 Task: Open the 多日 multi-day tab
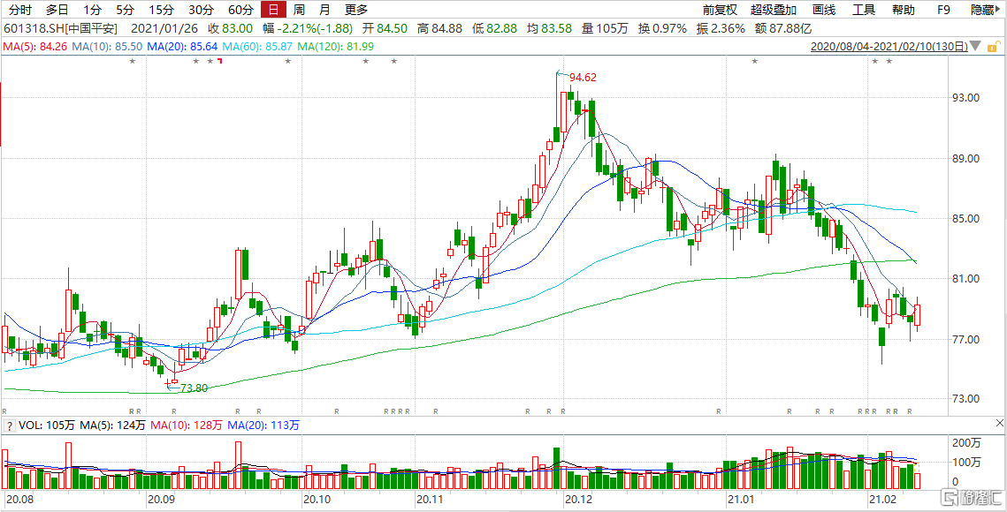57,10
